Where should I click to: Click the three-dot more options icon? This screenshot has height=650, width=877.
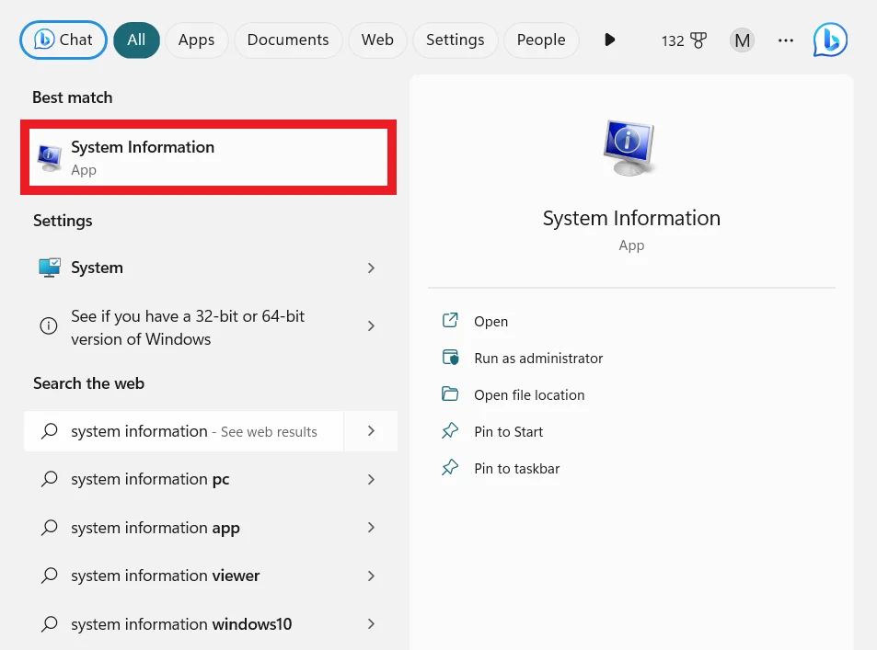[x=785, y=40]
